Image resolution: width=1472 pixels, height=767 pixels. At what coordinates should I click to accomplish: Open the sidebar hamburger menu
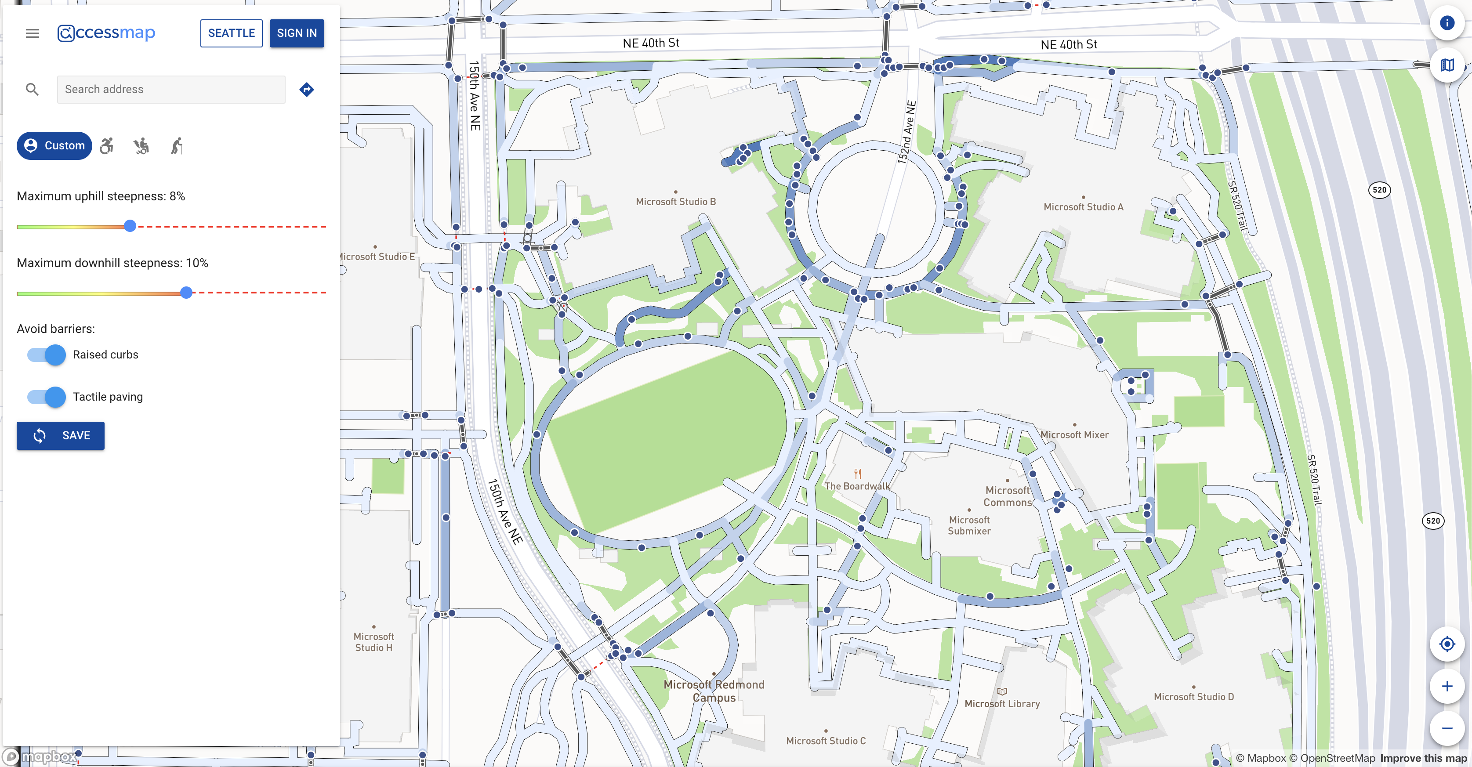point(32,32)
